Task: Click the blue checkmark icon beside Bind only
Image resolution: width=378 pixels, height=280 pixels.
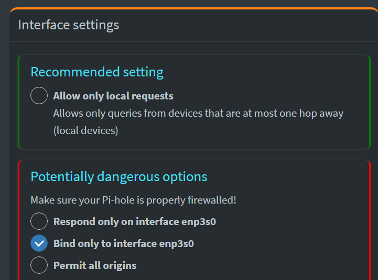Action: pyautogui.click(x=39, y=243)
